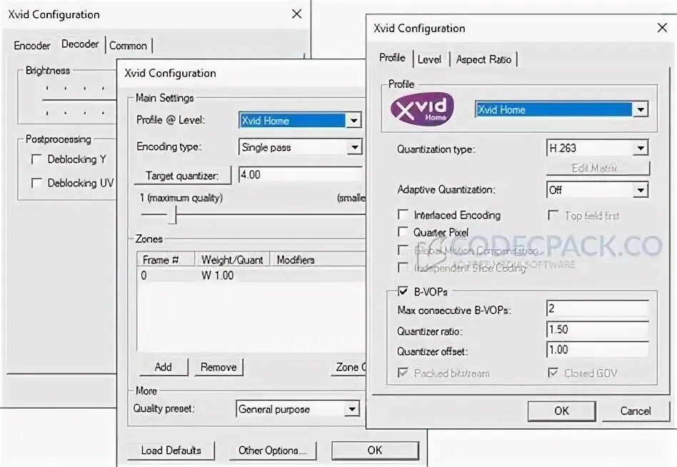Image resolution: width=677 pixels, height=467 pixels.
Task: Select the zone row with frame 0
Action: pos(251,276)
